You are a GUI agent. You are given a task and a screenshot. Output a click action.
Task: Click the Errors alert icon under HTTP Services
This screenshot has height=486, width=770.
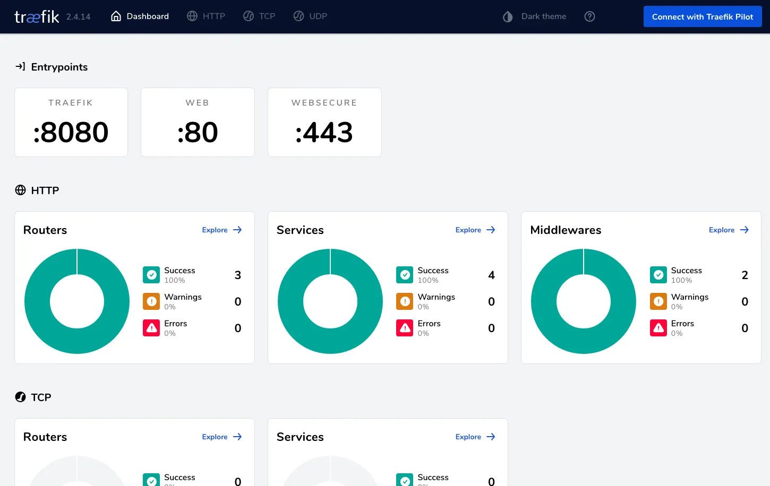[405, 327]
